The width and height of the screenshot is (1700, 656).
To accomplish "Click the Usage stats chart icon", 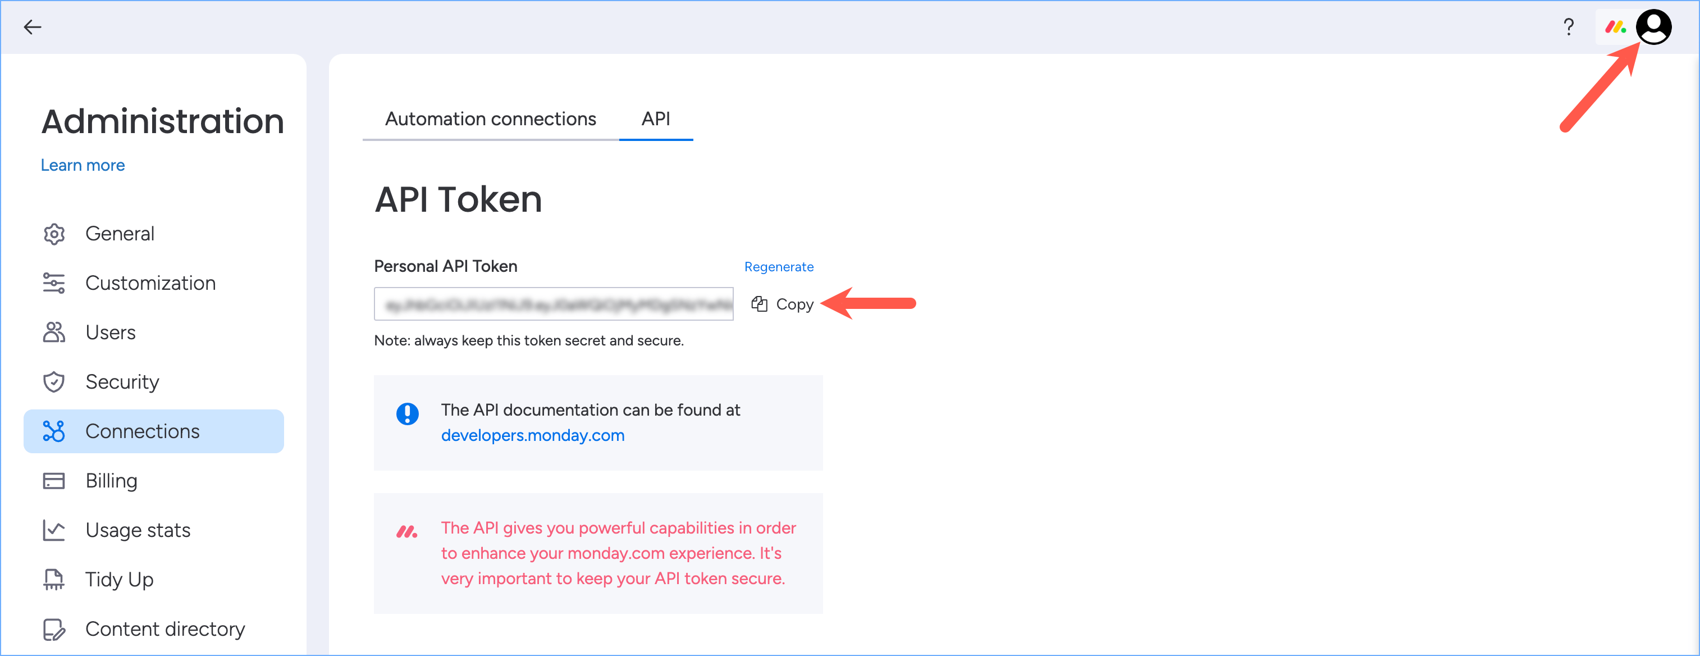I will [x=54, y=530].
